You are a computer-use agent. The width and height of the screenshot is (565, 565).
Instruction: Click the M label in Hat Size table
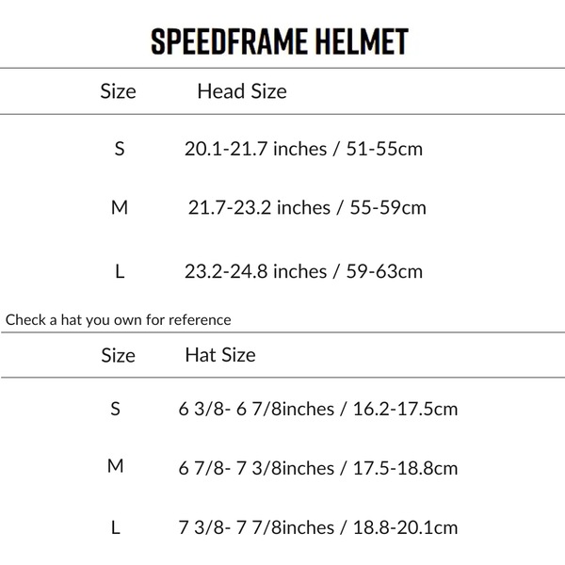tap(116, 467)
